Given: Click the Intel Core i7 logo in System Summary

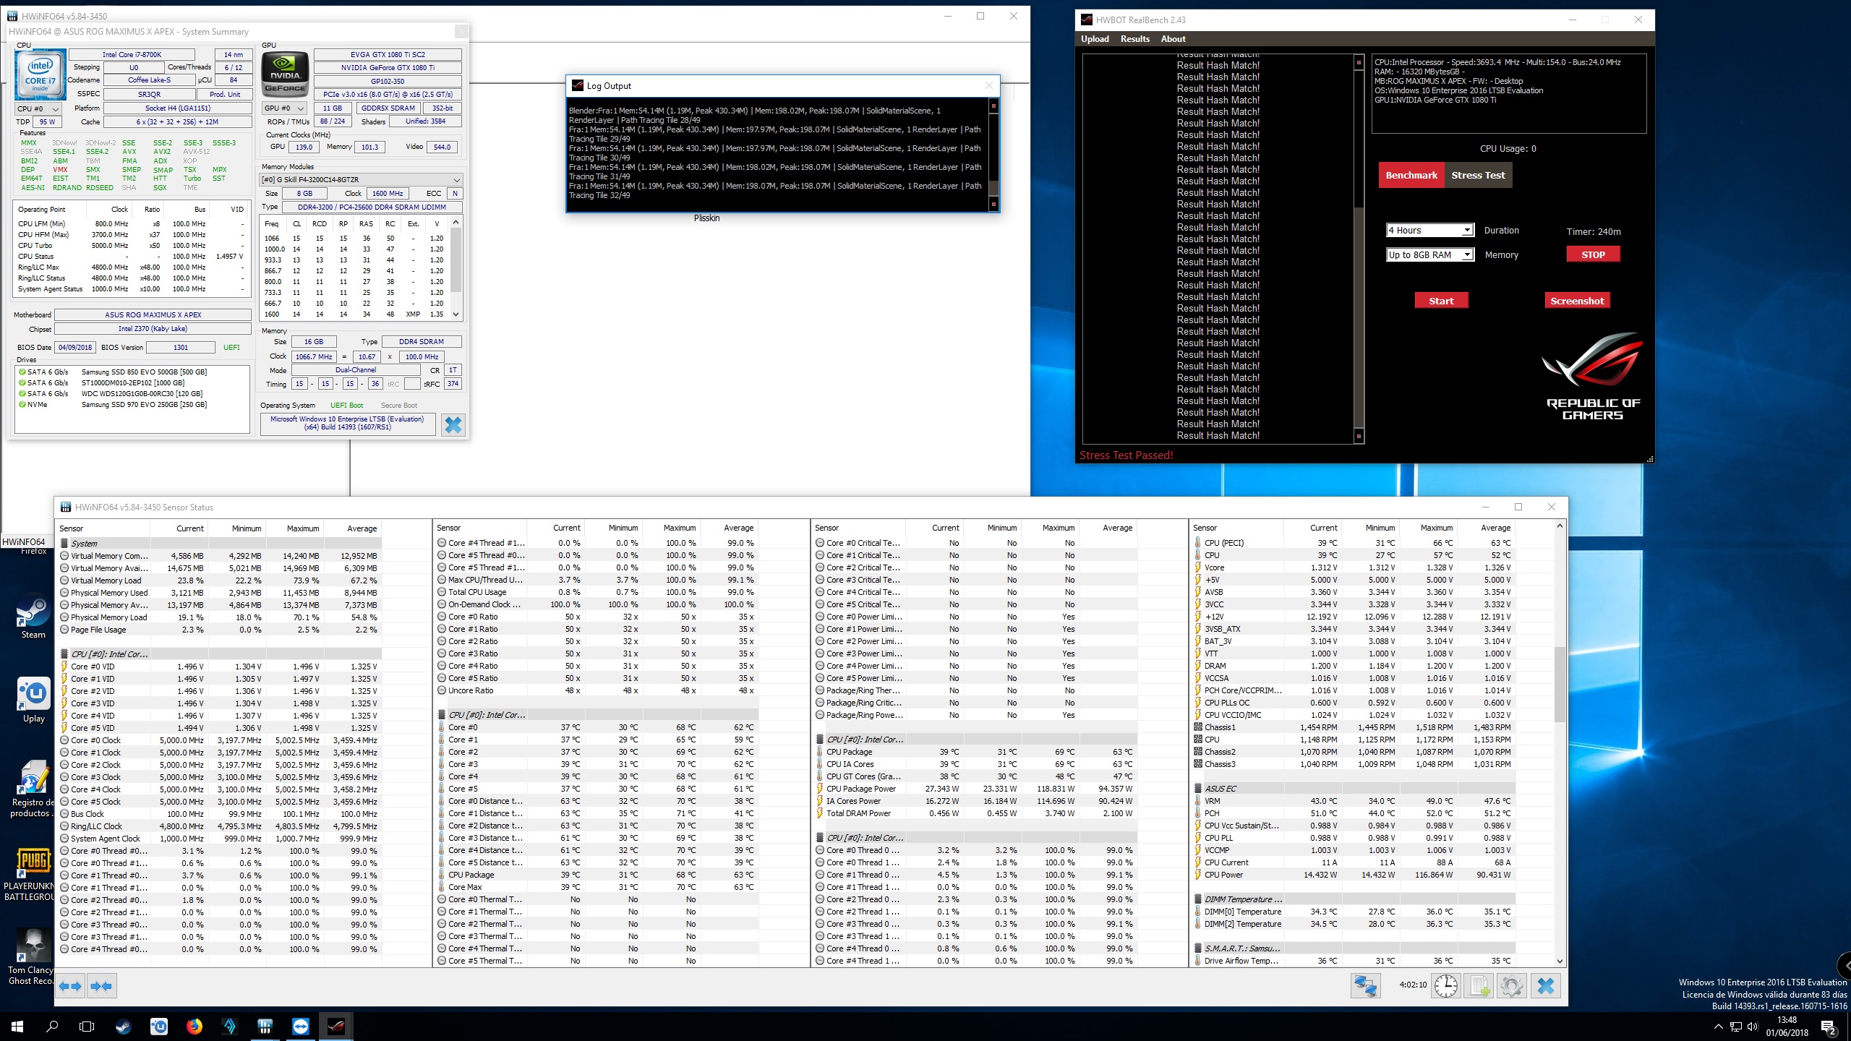Looking at the screenshot, I should click(x=40, y=75).
